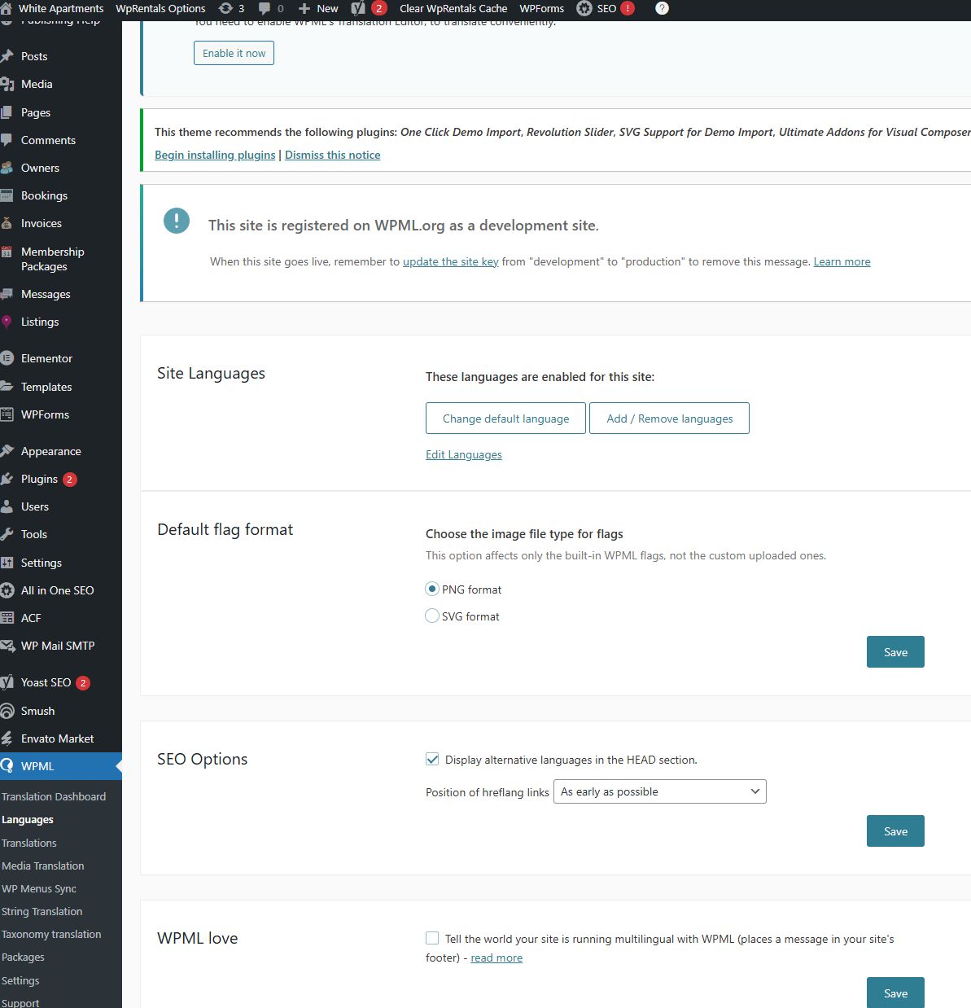Click the Posts pin icon in sidebar

[x=7, y=56]
